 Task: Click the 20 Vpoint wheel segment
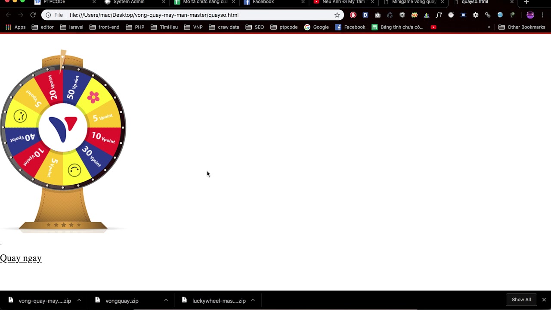tap(53, 88)
